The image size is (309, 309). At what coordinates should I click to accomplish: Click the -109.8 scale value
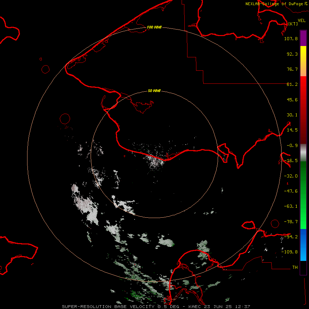(x=289, y=252)
